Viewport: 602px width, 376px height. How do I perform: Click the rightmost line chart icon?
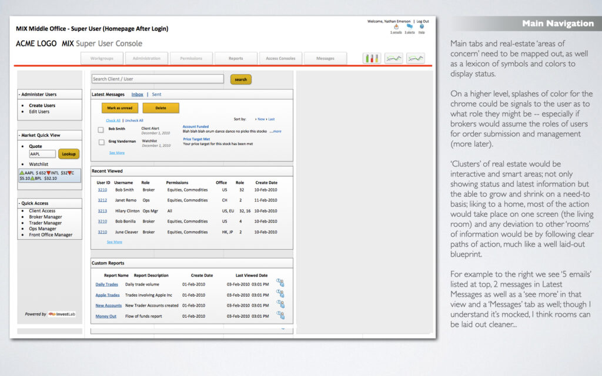pos(416,58)
